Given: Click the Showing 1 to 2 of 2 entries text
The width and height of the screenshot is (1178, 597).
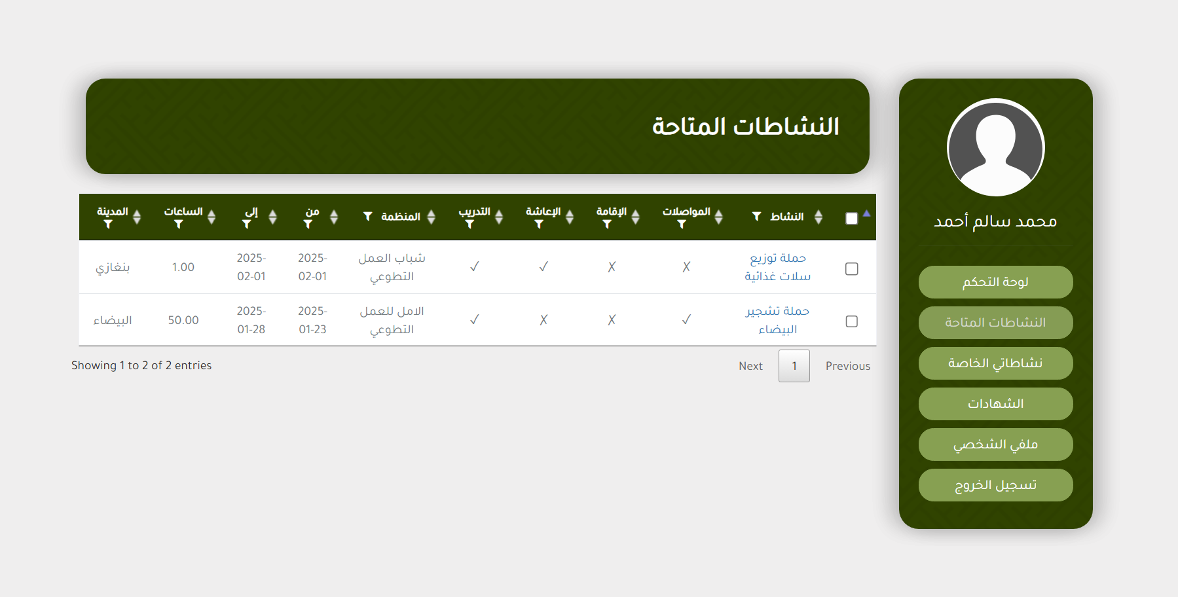Looking at the screenshot, I should point(141,365).
